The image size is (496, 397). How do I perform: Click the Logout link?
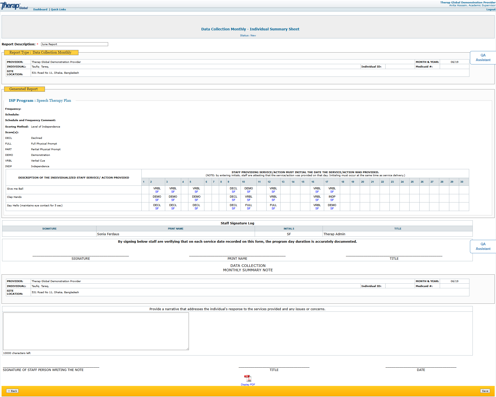click(491, 10)
